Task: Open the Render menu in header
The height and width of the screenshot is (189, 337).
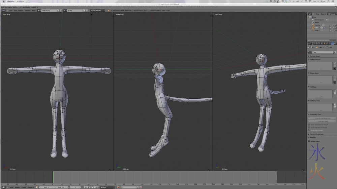Action: click(21, 10)
